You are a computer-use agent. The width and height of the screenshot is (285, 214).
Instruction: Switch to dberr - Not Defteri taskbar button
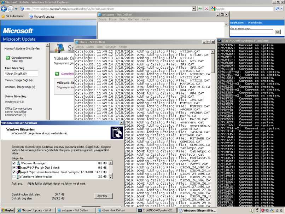(x=116, y=210)
